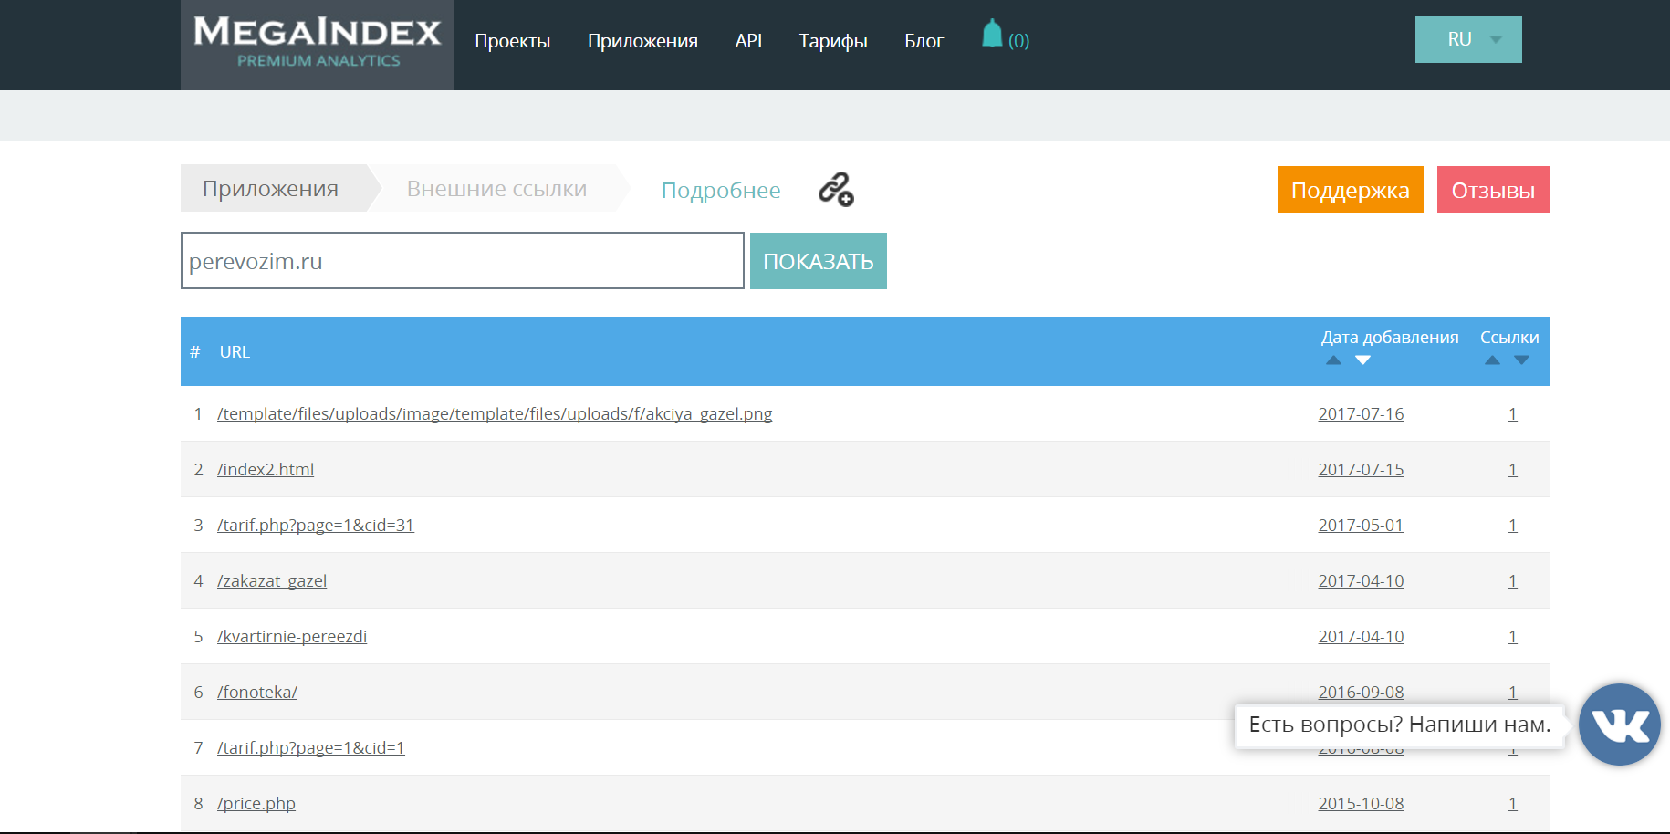The height and width of the screenshot is (834, 1670).
Task: Open the /tarif.php?page=1&cid=1 link
Action: click(311, 748)
